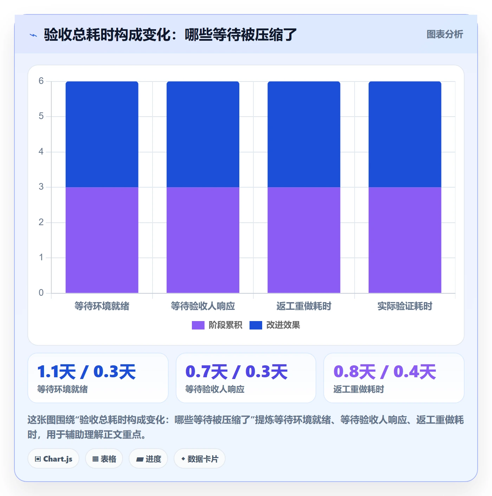Screen dimensions: 492x496
Task: Click 等待环境就绪 caption under first data card
Action: point(63,389)
